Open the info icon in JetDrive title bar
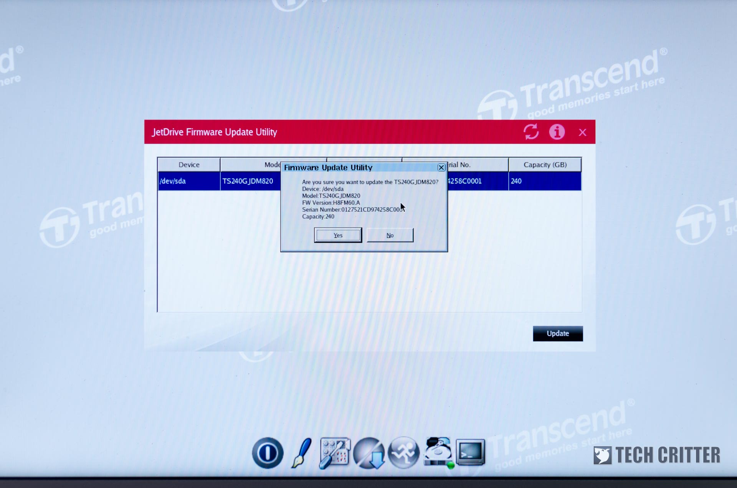 [x=557, y=132]
